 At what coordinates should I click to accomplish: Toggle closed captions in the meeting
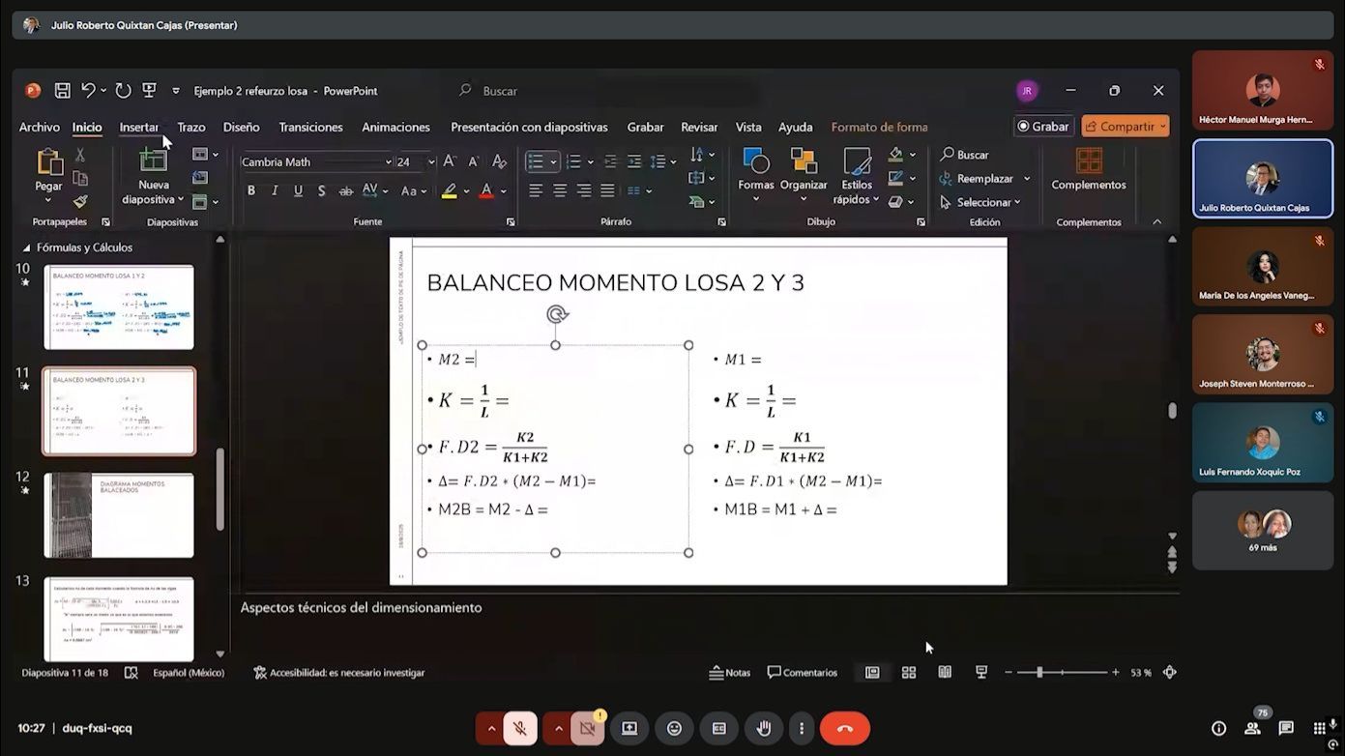[718, 728]
